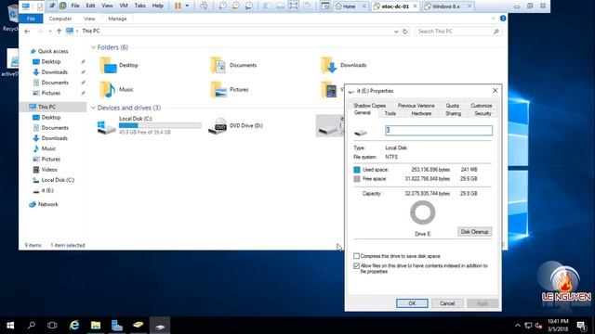This screenshot has width=595, height=334.
Task: Open the VMware Tabs menu
Action: [x=140, y=6]
